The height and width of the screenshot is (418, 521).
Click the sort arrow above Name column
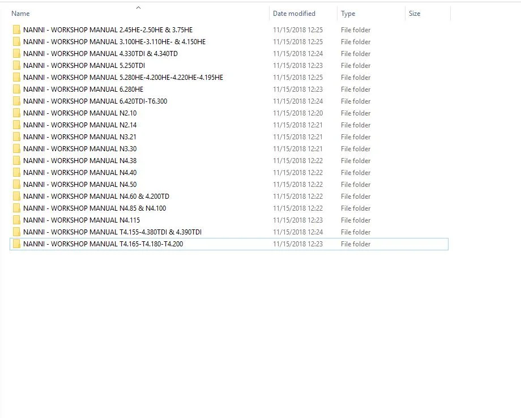click(x=139, y=7)
